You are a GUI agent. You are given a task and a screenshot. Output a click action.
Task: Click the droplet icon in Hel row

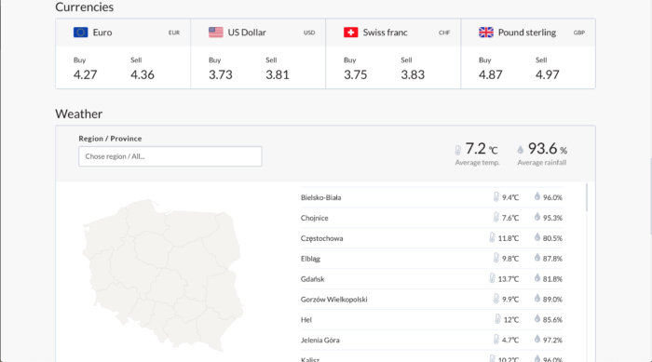[x=537, y=318]
